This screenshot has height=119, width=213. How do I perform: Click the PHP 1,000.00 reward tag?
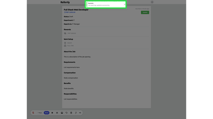click(70, 12)
